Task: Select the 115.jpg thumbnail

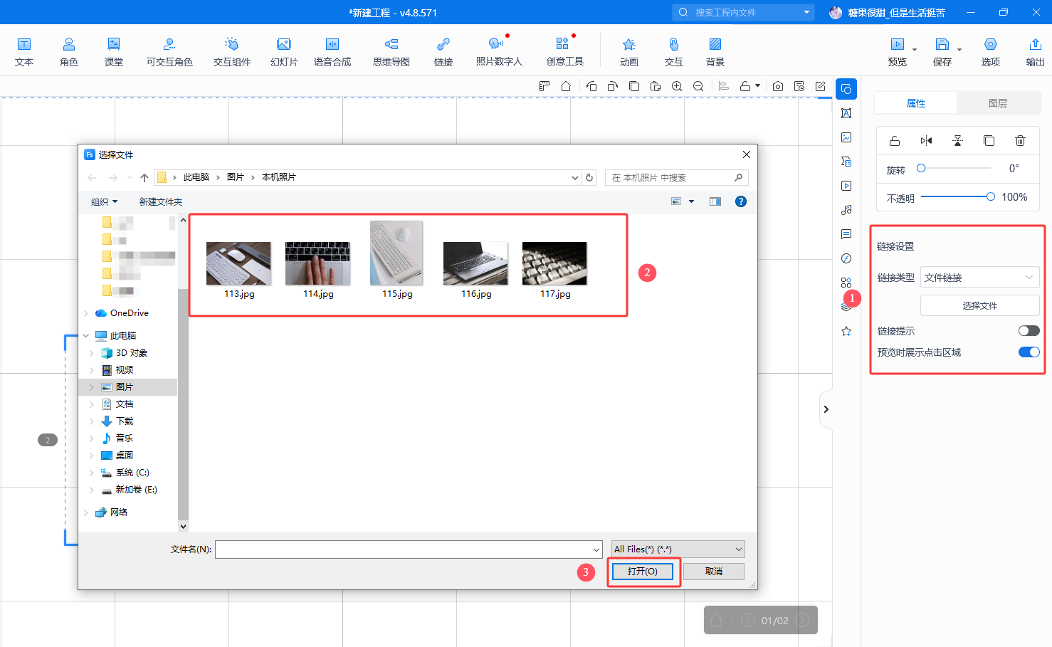Action: point(396,260)
